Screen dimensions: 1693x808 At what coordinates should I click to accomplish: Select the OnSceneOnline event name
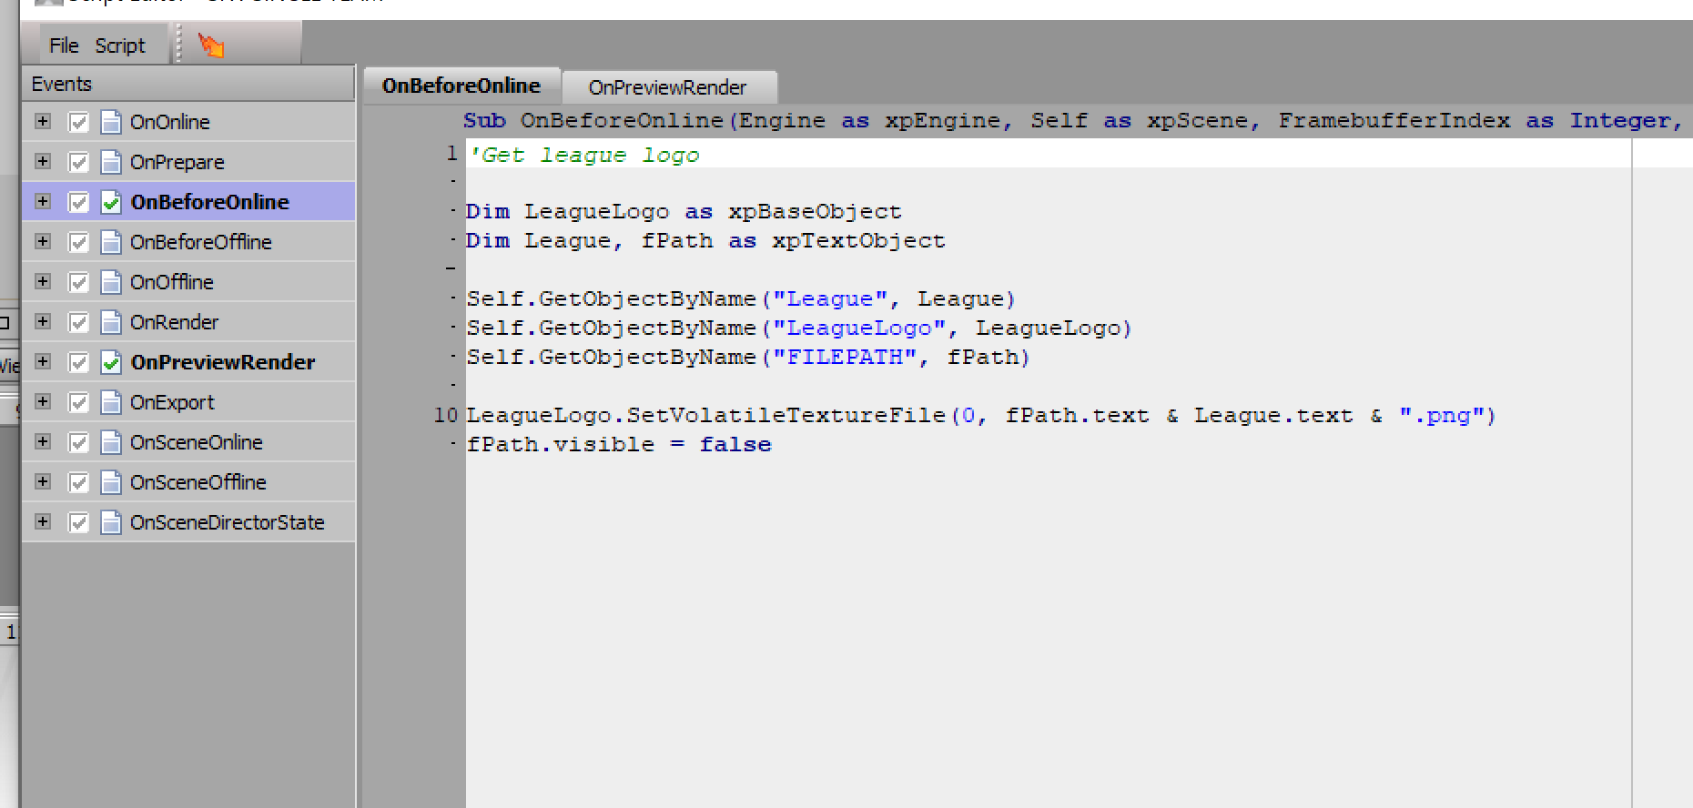[x=197, y=442]
